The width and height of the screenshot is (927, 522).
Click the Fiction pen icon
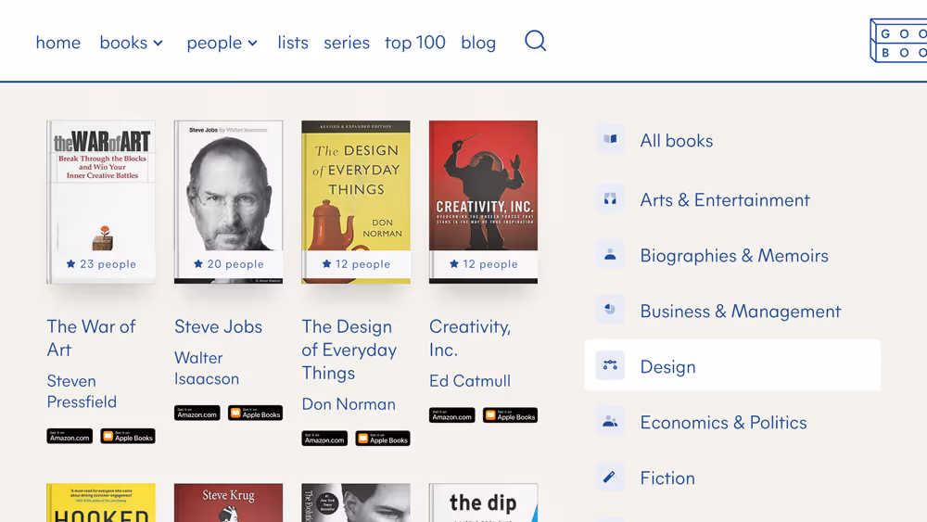click(610, 477)
